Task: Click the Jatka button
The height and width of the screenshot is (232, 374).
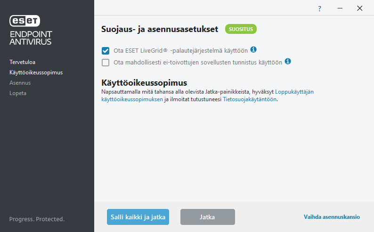Action: [x=208, y=217]
